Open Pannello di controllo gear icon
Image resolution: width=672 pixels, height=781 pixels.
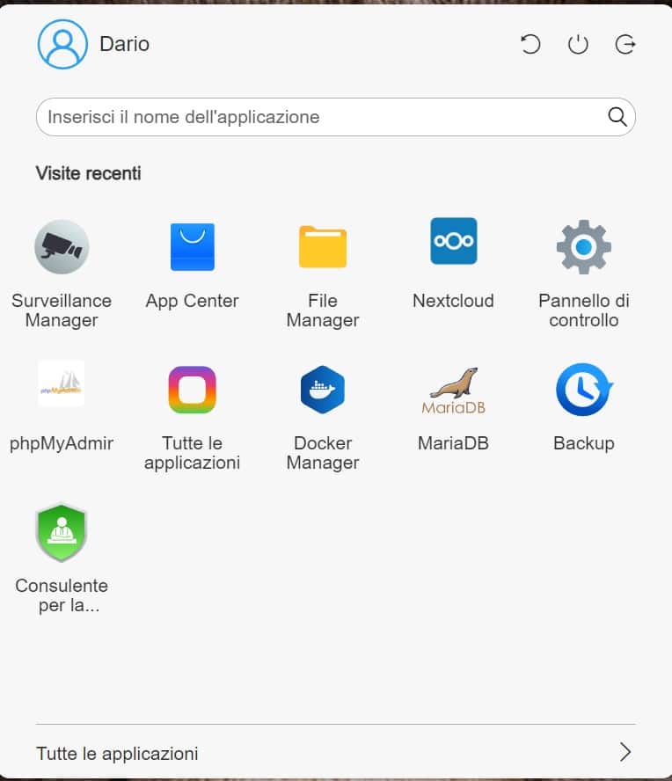pyautogui.click(x=584, y=247)
